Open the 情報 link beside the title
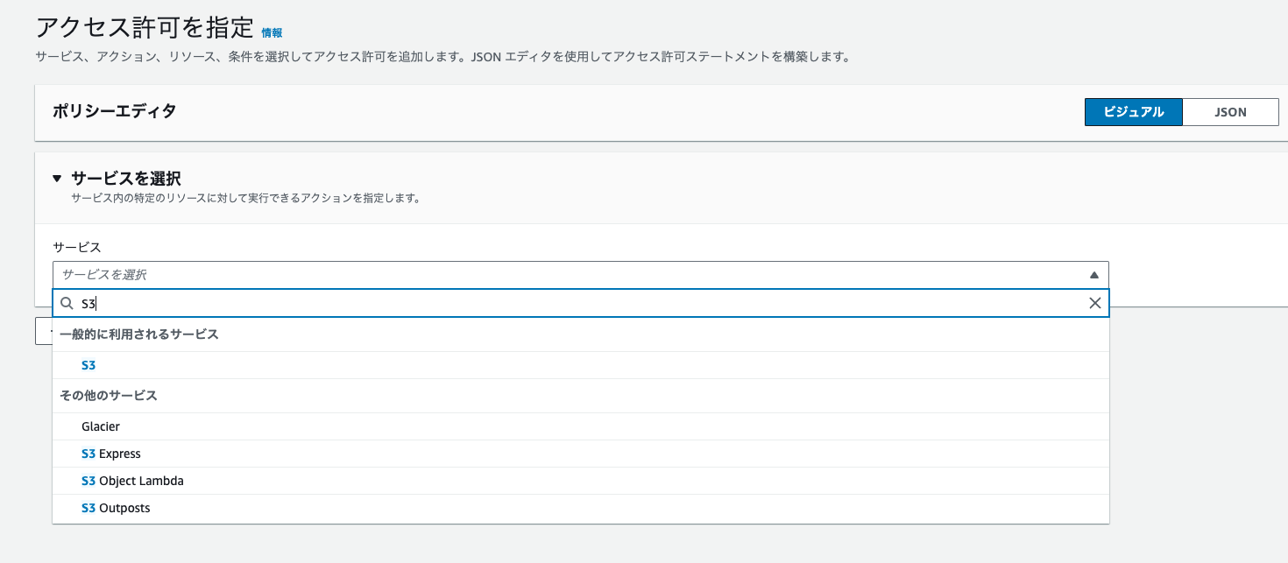 pyautogui.click(x=272, y=32)
